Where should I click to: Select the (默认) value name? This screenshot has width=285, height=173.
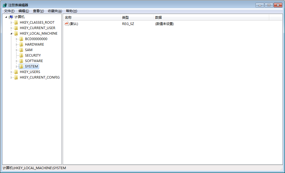pyautogui.click(x=74, y=24)
